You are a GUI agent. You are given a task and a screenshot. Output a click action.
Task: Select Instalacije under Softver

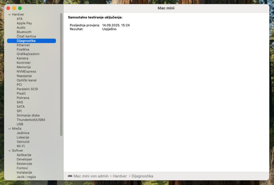(x=24, y=172)
